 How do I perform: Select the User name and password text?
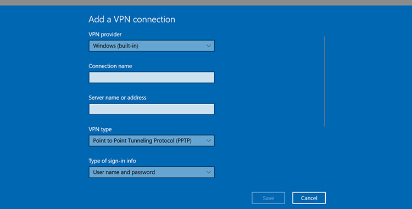(124, 172)
